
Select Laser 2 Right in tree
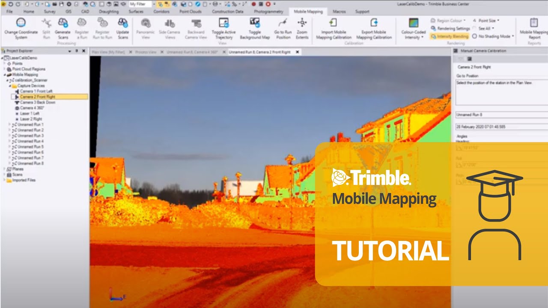click(x=31, y=119)
